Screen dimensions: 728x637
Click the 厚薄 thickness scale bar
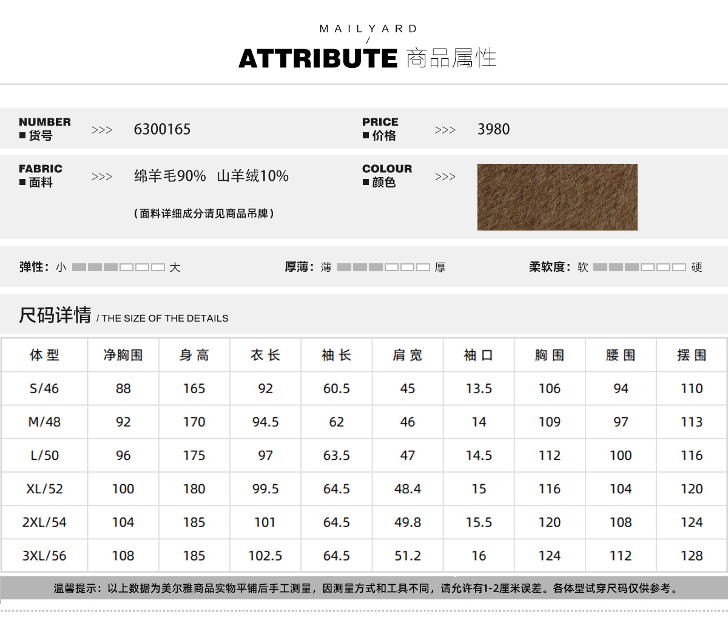pos(383,267)
